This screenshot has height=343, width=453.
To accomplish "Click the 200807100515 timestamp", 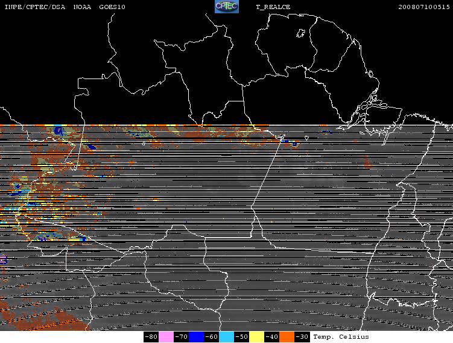I will 424,7.
